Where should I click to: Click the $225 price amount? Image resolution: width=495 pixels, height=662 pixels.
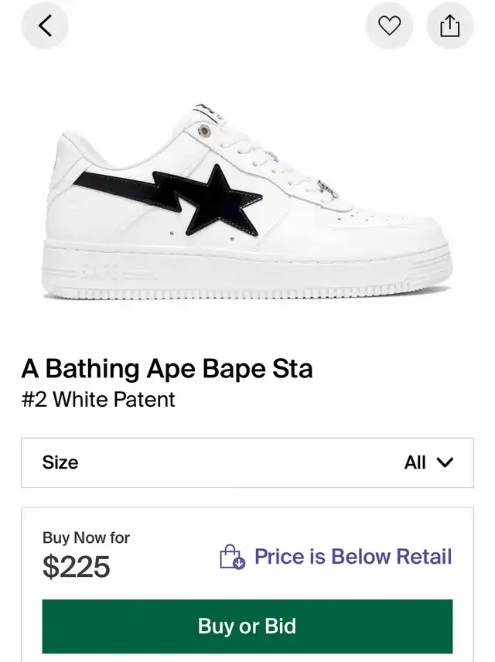pyautogui.click(x=77, y=567)
